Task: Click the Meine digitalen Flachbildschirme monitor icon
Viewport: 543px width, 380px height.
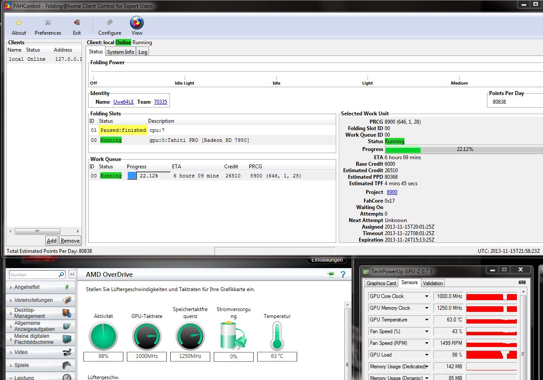Action: (x=66, y=339)
